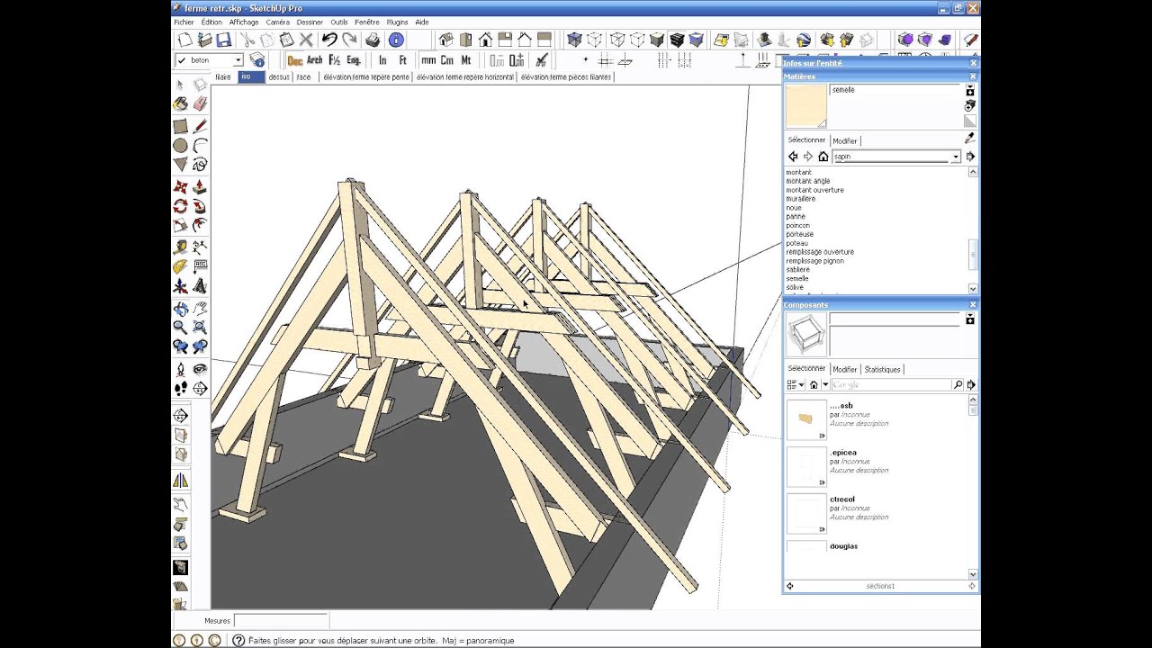Open Model Info with the blue i icon
Viewport: 1152px width, 648px height.
pyautogui.click(x=395, y=40)
